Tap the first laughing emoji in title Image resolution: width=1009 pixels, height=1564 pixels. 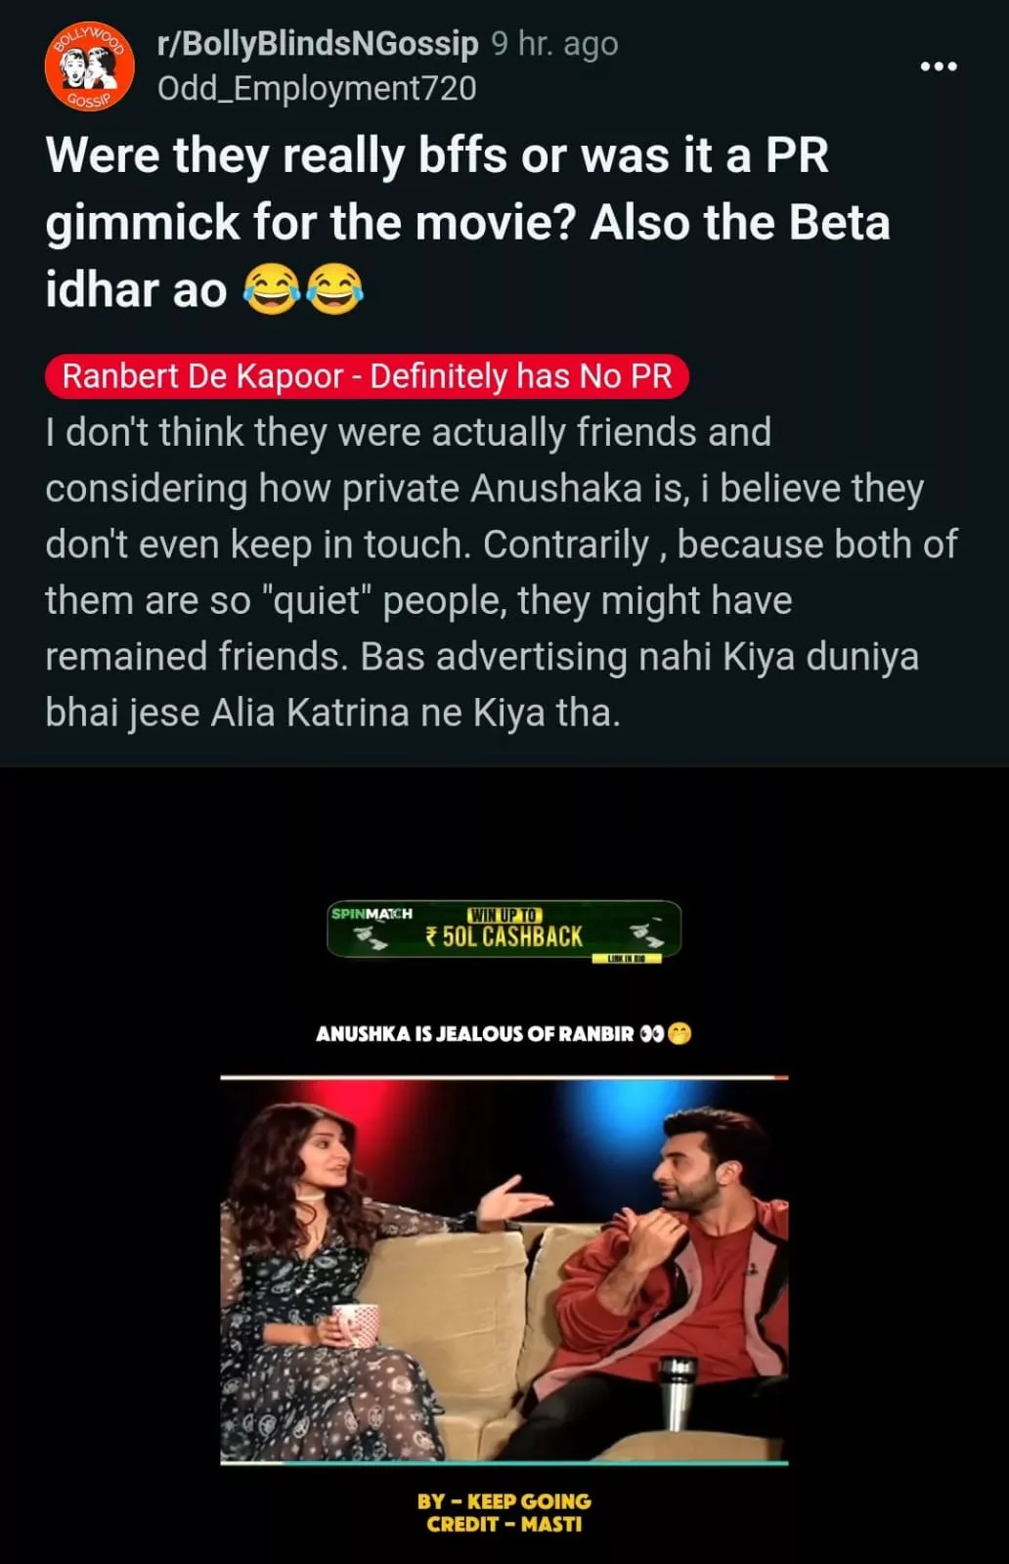coord(271,291)
